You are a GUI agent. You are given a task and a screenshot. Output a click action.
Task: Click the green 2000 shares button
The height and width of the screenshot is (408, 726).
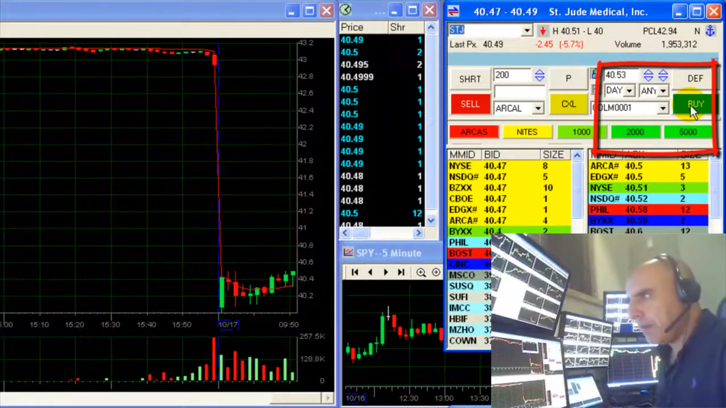coord(635,132)
